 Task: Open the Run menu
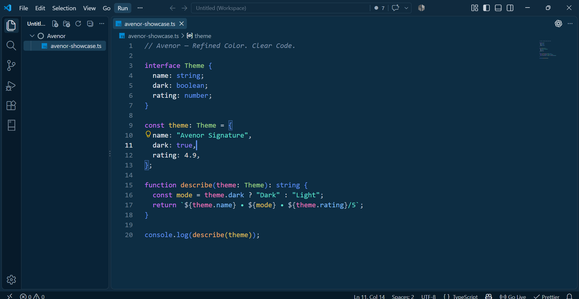[x=123, y=8]
